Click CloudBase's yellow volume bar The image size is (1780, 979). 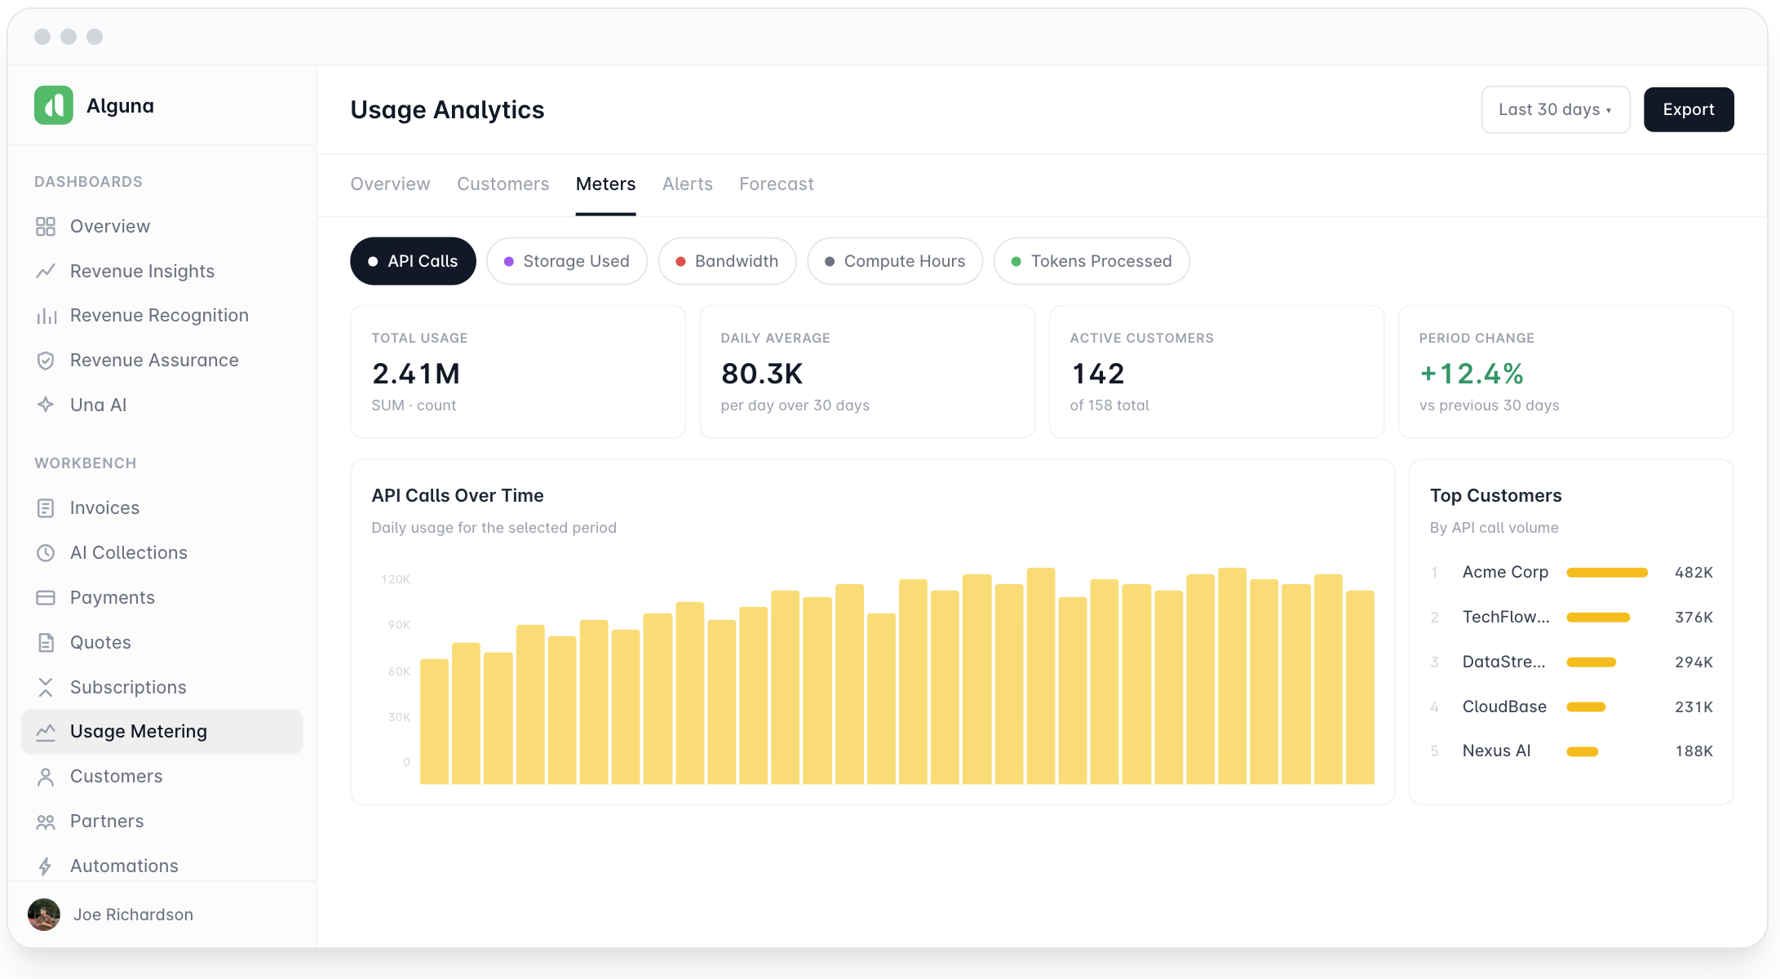tap(1586, 707)
